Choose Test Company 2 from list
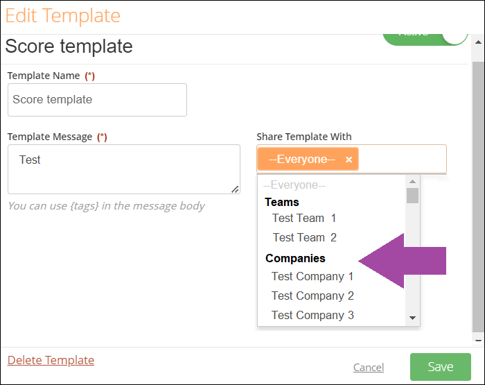Viewport: 485px width, 385px height. click(312, 296)
